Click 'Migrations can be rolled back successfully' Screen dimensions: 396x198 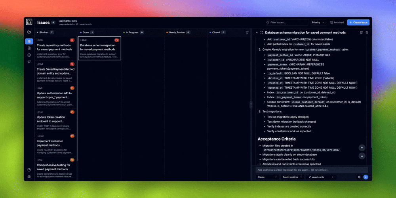pos(289,159)
